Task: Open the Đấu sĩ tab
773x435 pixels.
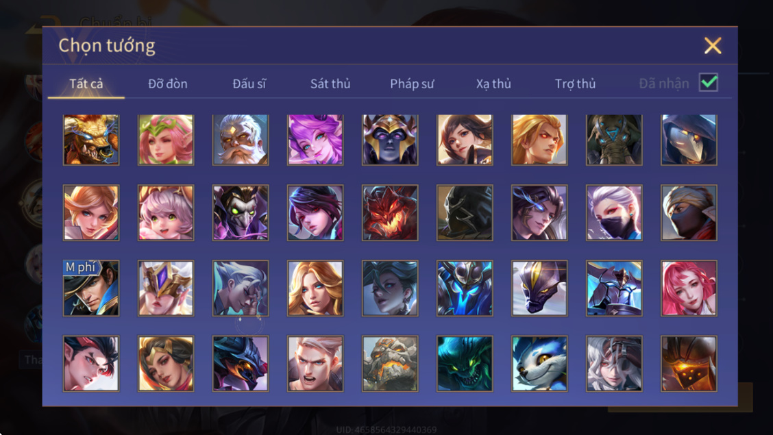Action: [x=249, y=84]
